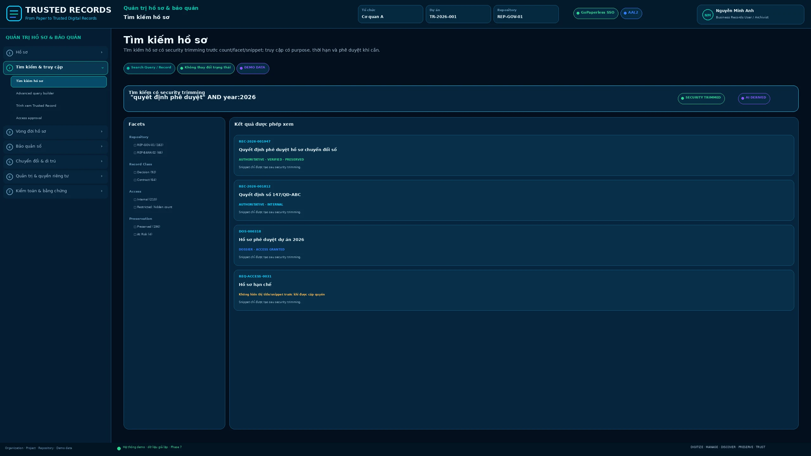Open the Bảo quản số menu section
The height and width of the screenshot is (456, 811).
coord(55,147)
